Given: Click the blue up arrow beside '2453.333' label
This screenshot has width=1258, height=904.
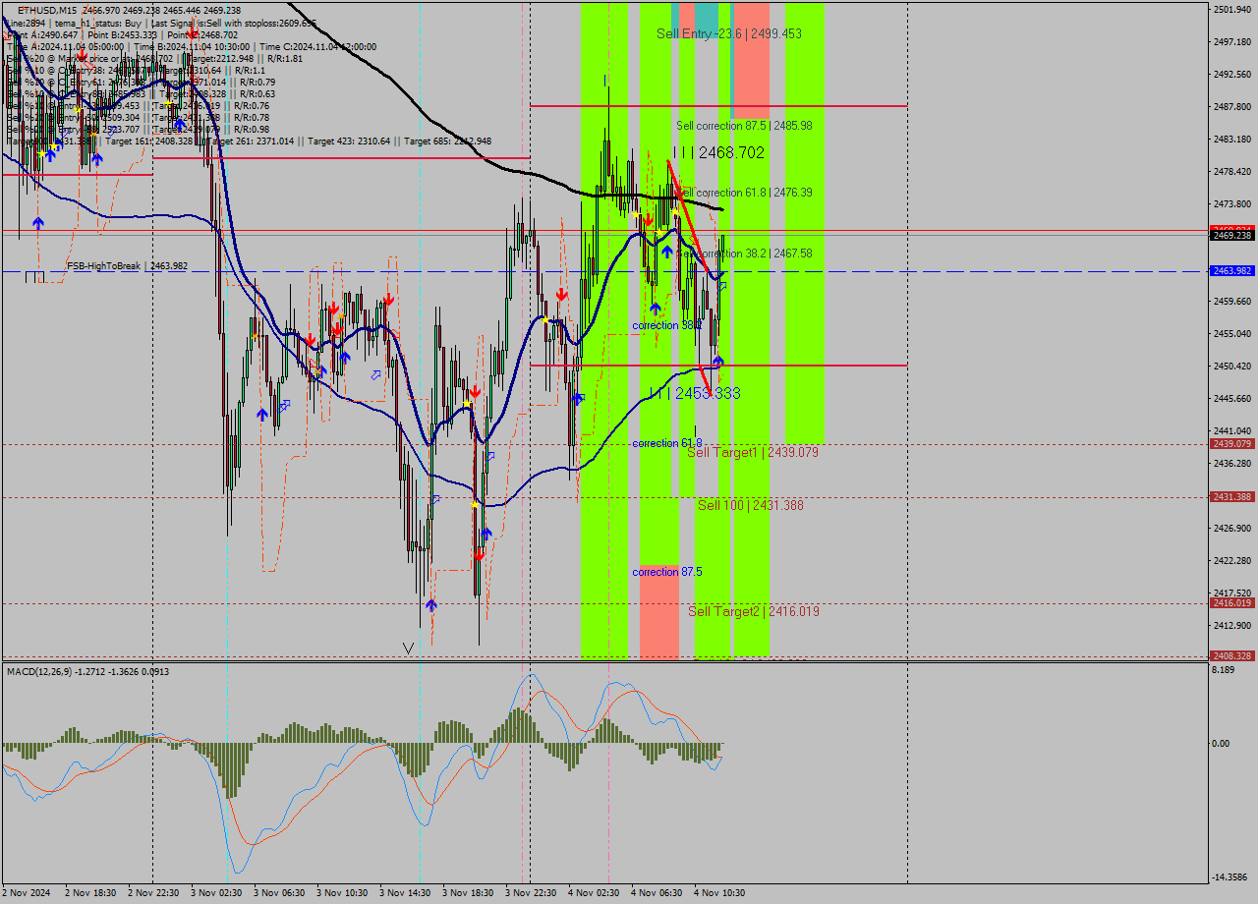Looking at the screenshot, I should pos(717,362).
